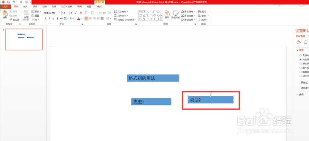This screenshot has width=309, height=141.
Task: Open the Layout (版式) dropdown
Action: click(x=37, y=12)
